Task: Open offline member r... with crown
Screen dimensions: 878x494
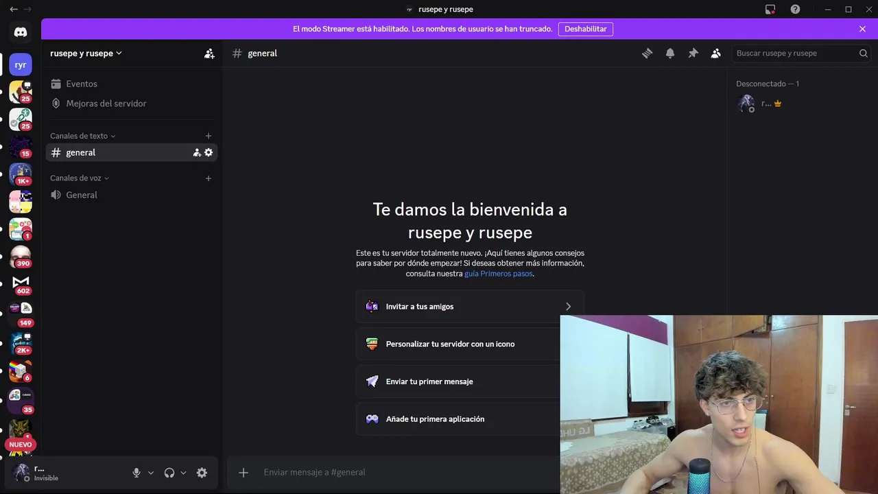Action: 799,104
